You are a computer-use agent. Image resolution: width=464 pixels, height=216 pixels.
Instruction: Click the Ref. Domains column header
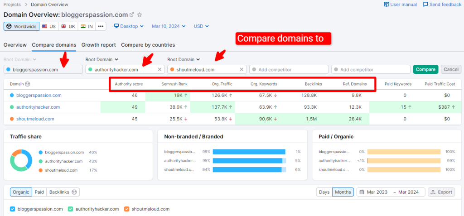coord(355,84)
